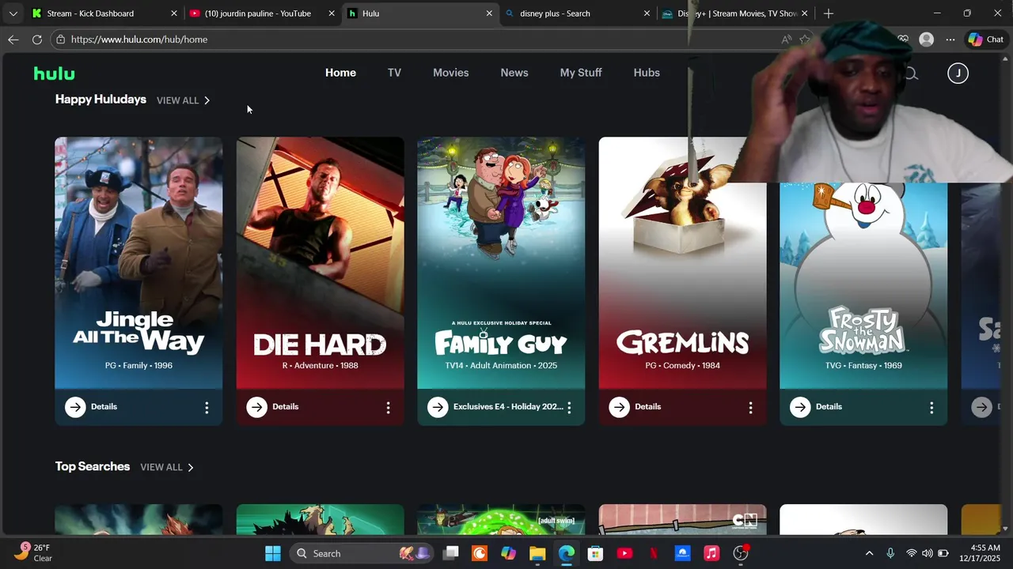The image size is (1013, 569).
Task: Click the Top Searches heading
Action: pyautogui.click(x=93, y=466)
